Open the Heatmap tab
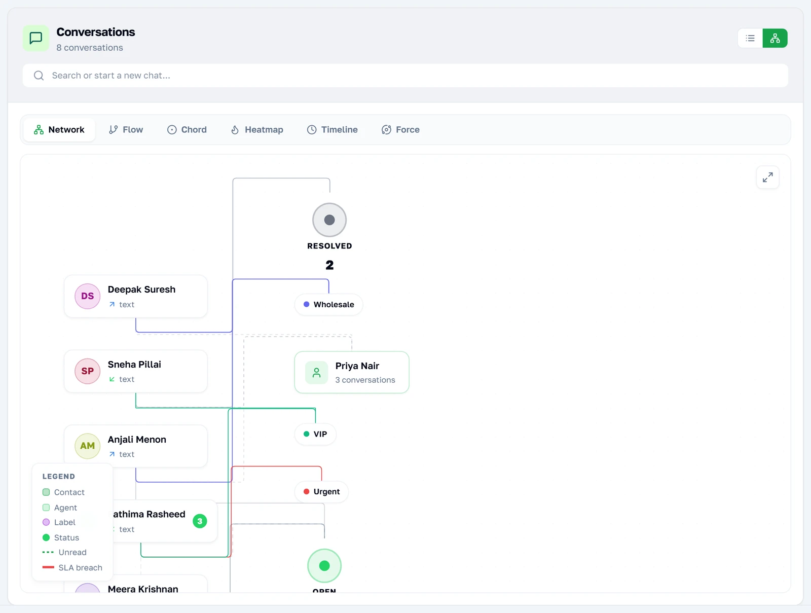This screenshot has width=811, height=613. point(257,130)
